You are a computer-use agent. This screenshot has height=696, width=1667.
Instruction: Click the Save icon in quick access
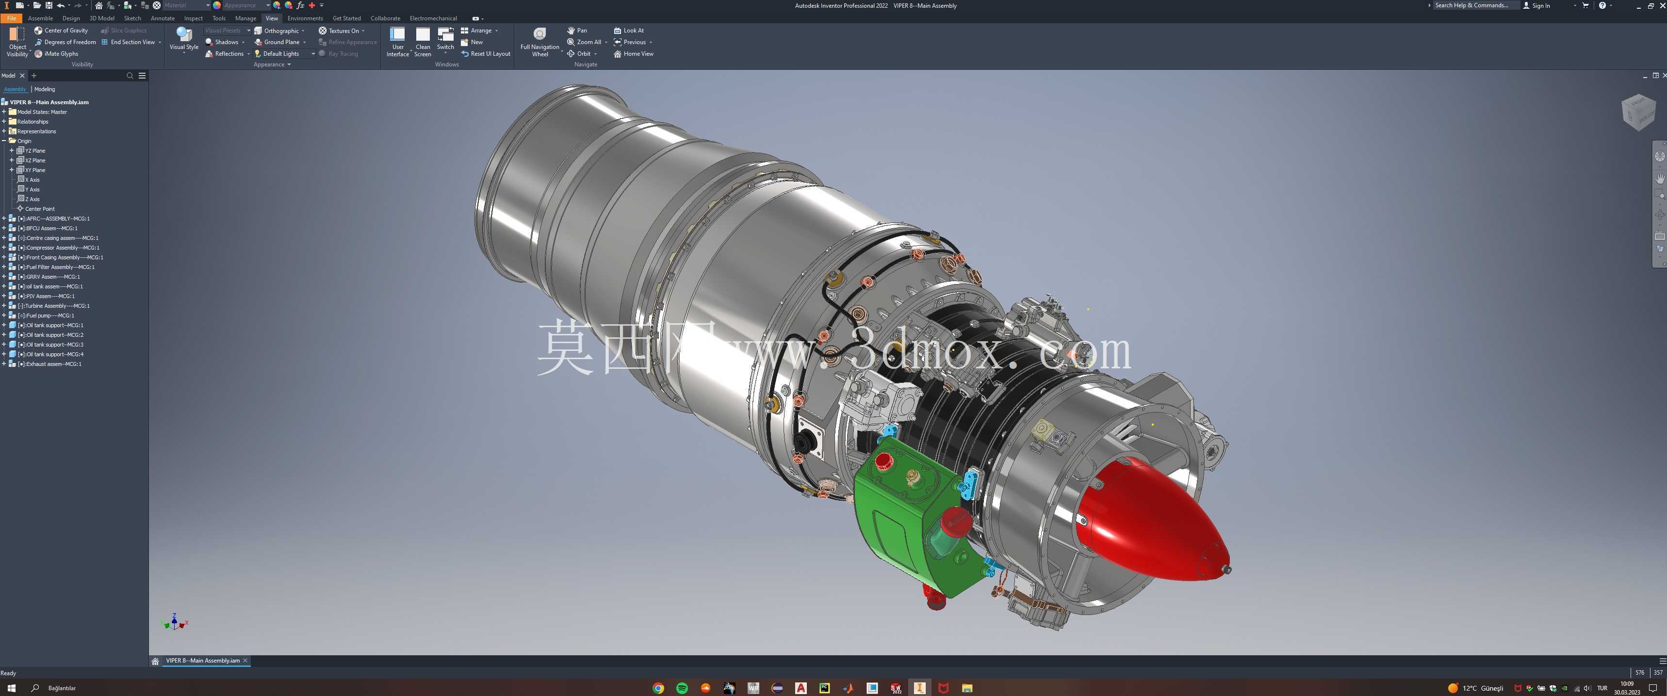point(49,5)
